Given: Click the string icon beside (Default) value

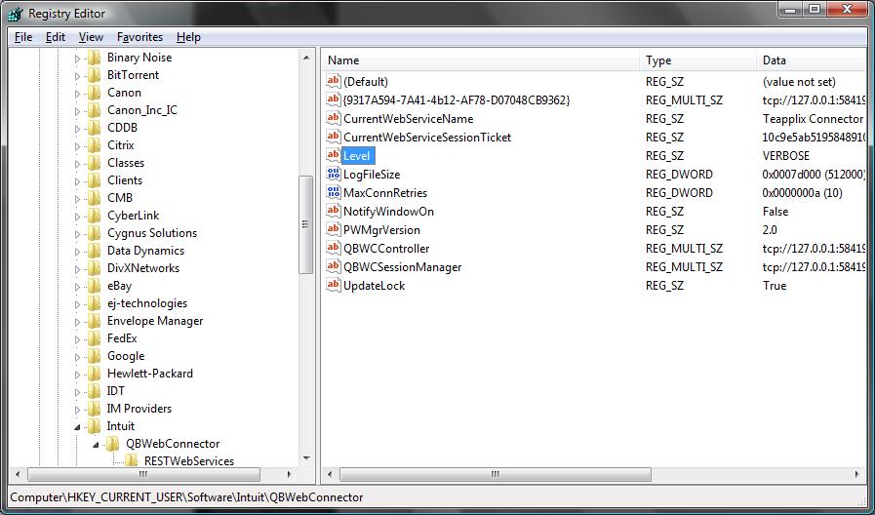Looking at the screenshot, I should click(x=334, y=82).
